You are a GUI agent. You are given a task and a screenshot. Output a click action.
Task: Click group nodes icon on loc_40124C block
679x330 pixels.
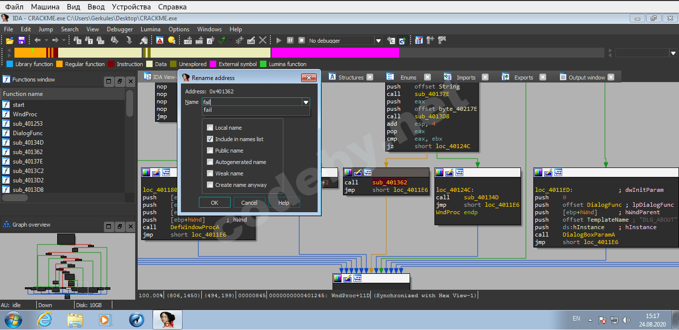pyautogui.click(x=459, y=172)
